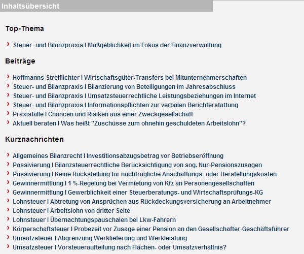Open Investitionsabzugsbetrag vor Betriebseröffnung news item
This screenshot has height=254, width=304.
tap(118, 156)
